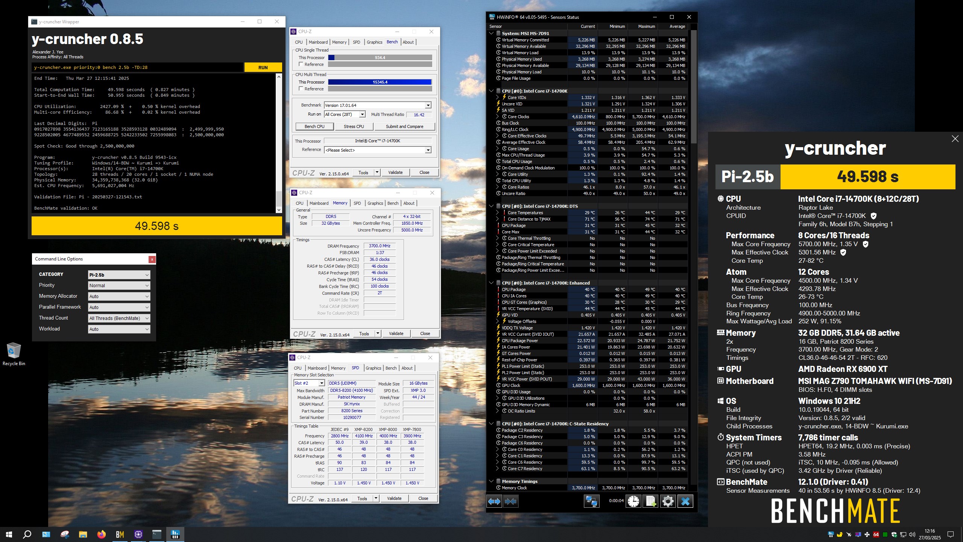Viewport: 963px width, 542px height.
Task: Open HWiNFO sensor settings gear icon
Action: pos(668,501)
